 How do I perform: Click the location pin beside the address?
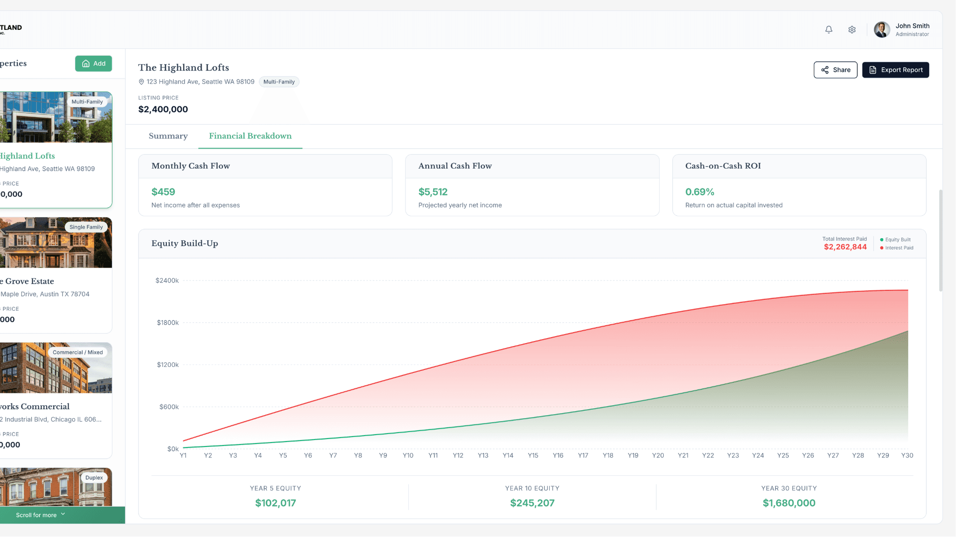[141, 82]
